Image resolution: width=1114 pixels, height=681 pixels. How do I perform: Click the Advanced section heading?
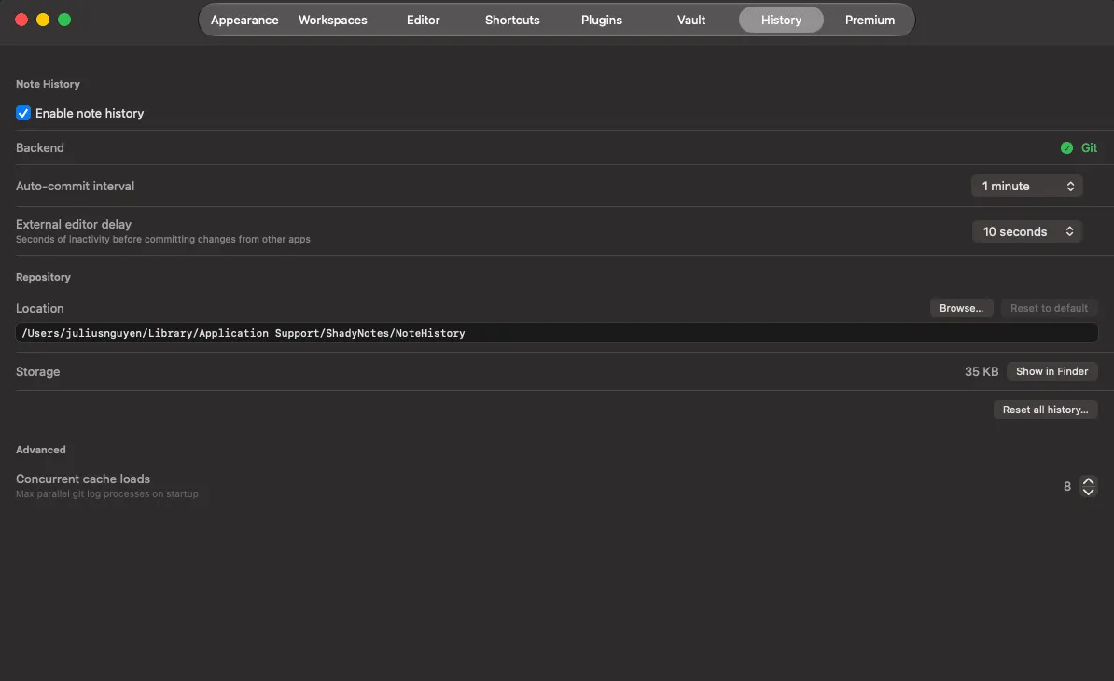[40, 450]
